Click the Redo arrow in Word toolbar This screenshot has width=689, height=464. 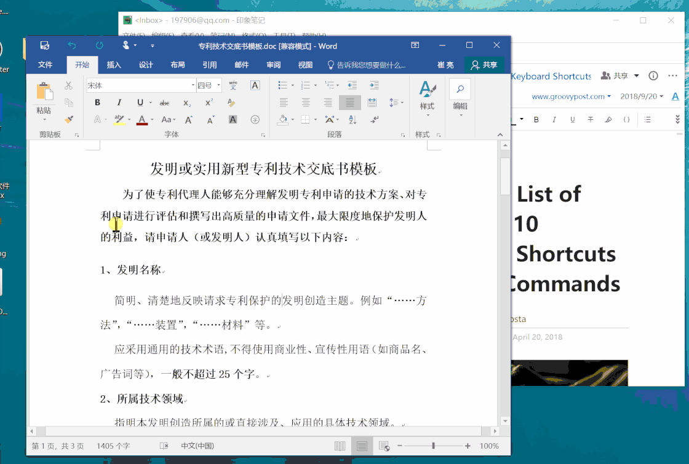(x=99, y=45)
